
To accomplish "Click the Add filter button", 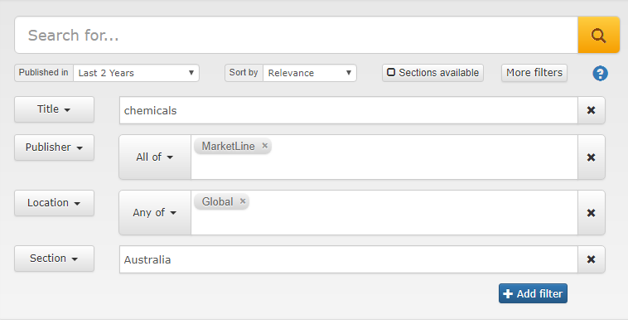I will [x=533, y=293].
